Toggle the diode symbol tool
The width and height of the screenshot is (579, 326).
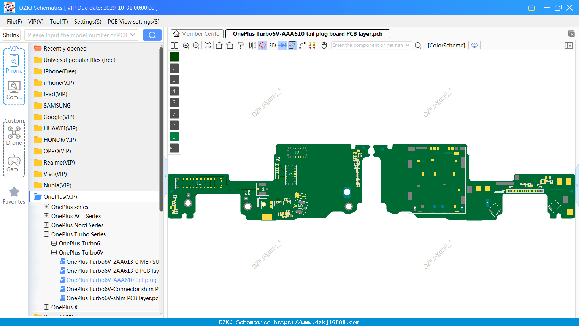pyautogui.click(x=282, y=45)
